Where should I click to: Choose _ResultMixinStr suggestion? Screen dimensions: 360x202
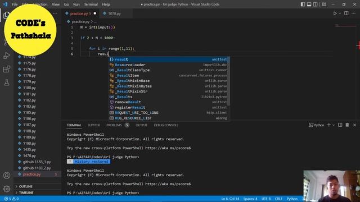pyautogui.click(x=168, y=91)
